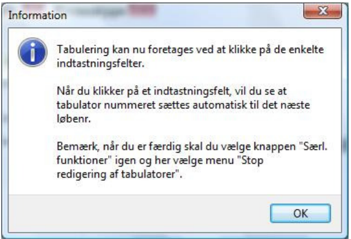Click the word indtastningsfelter. in first paragraph

click(x=101, y=63)
